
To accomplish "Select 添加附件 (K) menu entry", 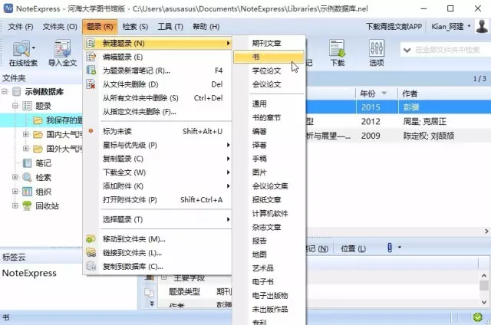I will tap(157, 186).
